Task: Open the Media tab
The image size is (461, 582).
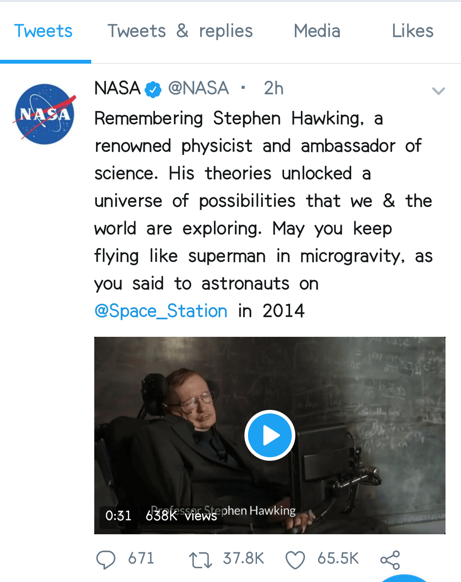Action: (317, 31)
